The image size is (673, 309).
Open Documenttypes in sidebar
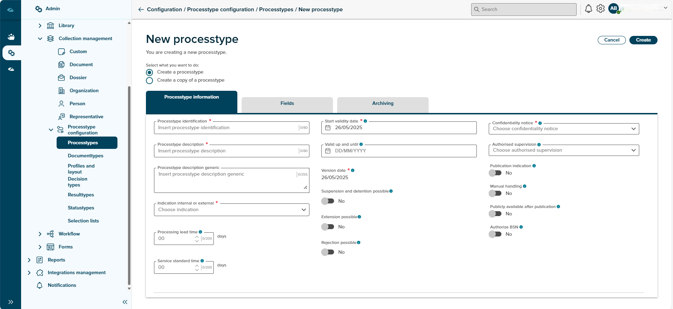pos(85,156)
